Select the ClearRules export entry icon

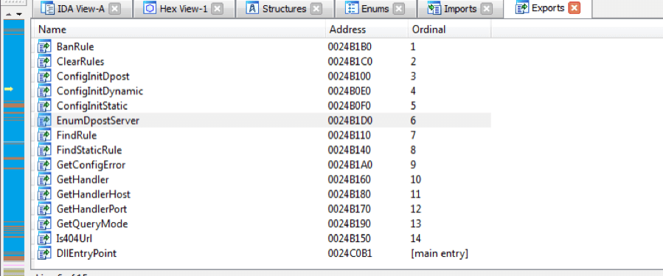[x=44, y=61]
